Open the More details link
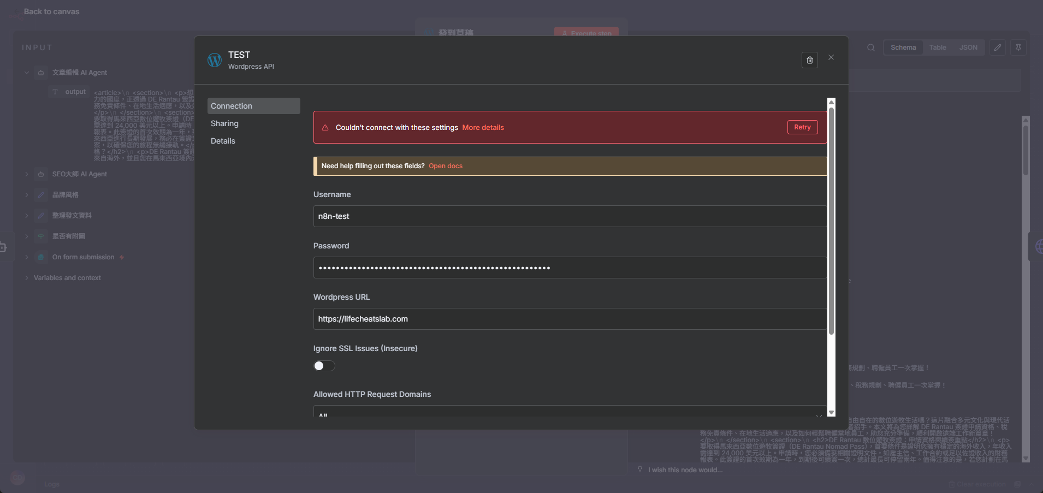The height and width of the screenshot is (493, 1043). pos(483,128)
